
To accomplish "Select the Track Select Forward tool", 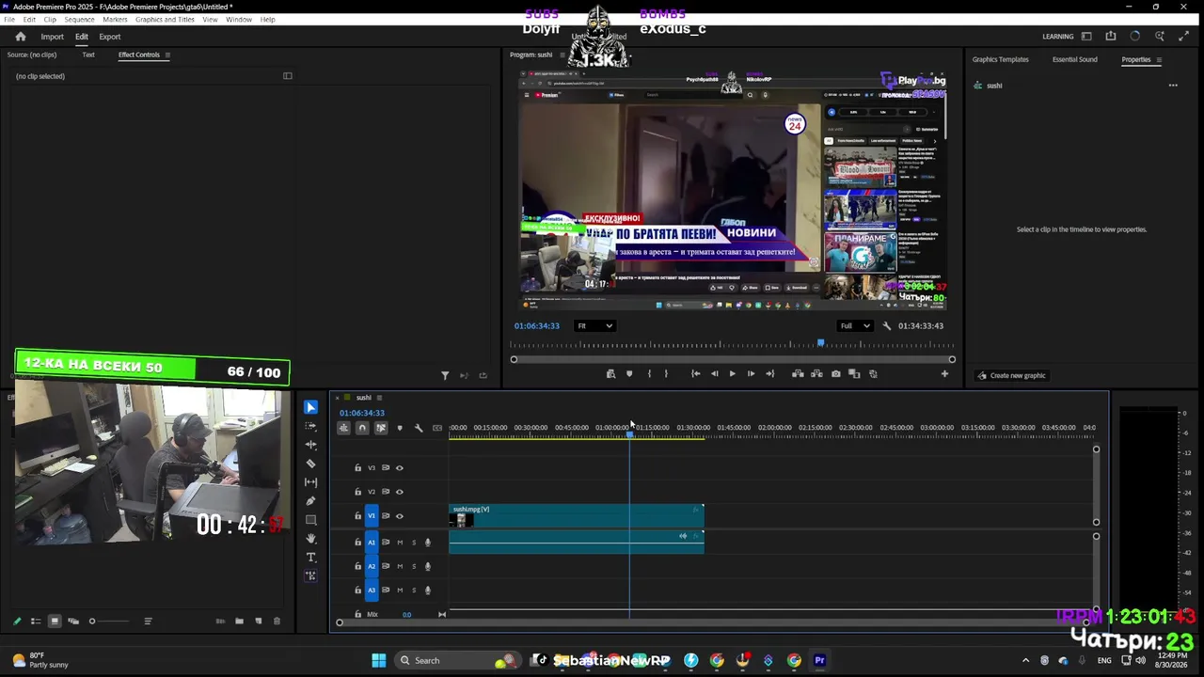I will [x=310, y=426].
